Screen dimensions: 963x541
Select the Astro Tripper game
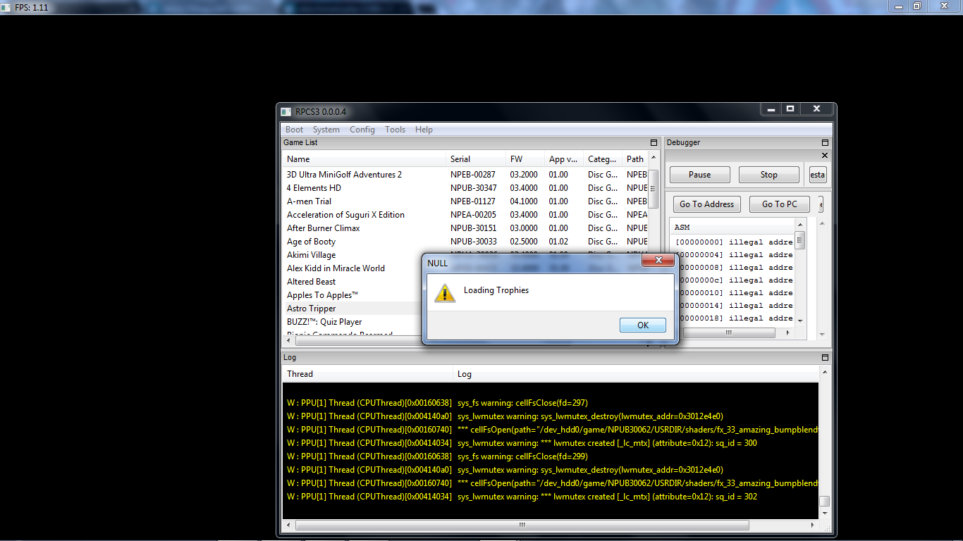point(311,309)
